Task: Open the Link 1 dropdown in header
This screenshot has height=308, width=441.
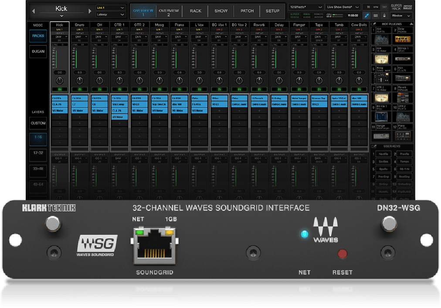Action: (x=111, y=8)
